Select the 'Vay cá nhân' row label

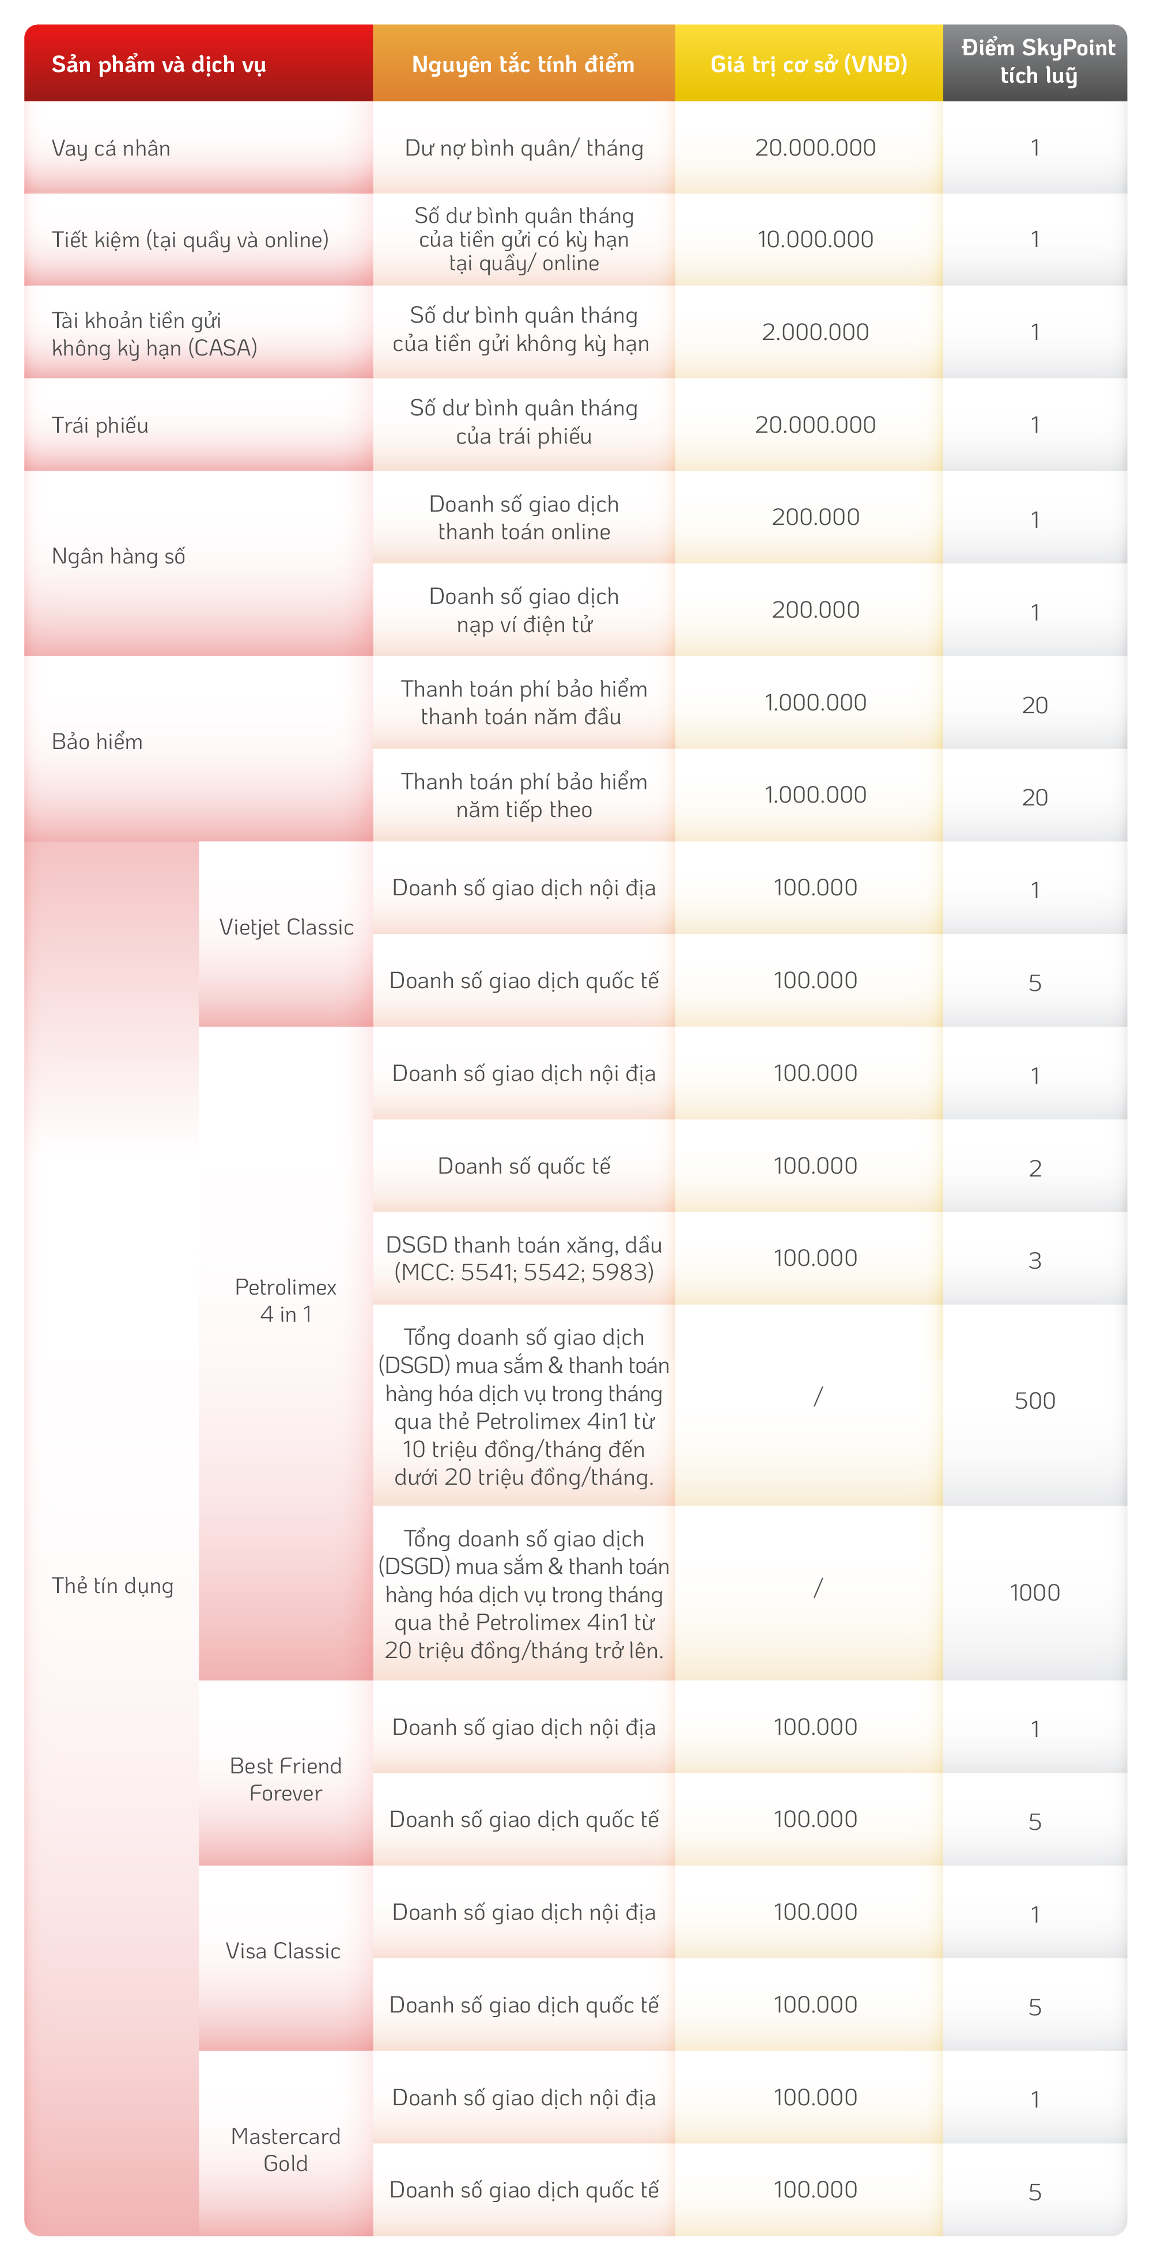(199, 147)
